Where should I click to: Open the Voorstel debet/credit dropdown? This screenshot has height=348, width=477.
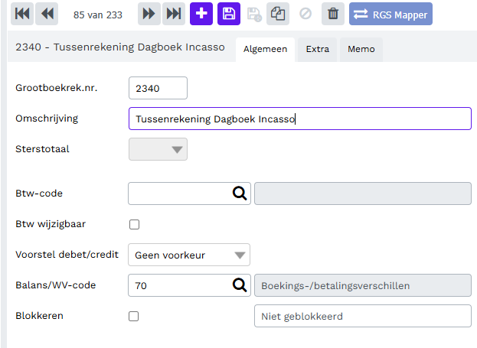(x=190, y=255)
